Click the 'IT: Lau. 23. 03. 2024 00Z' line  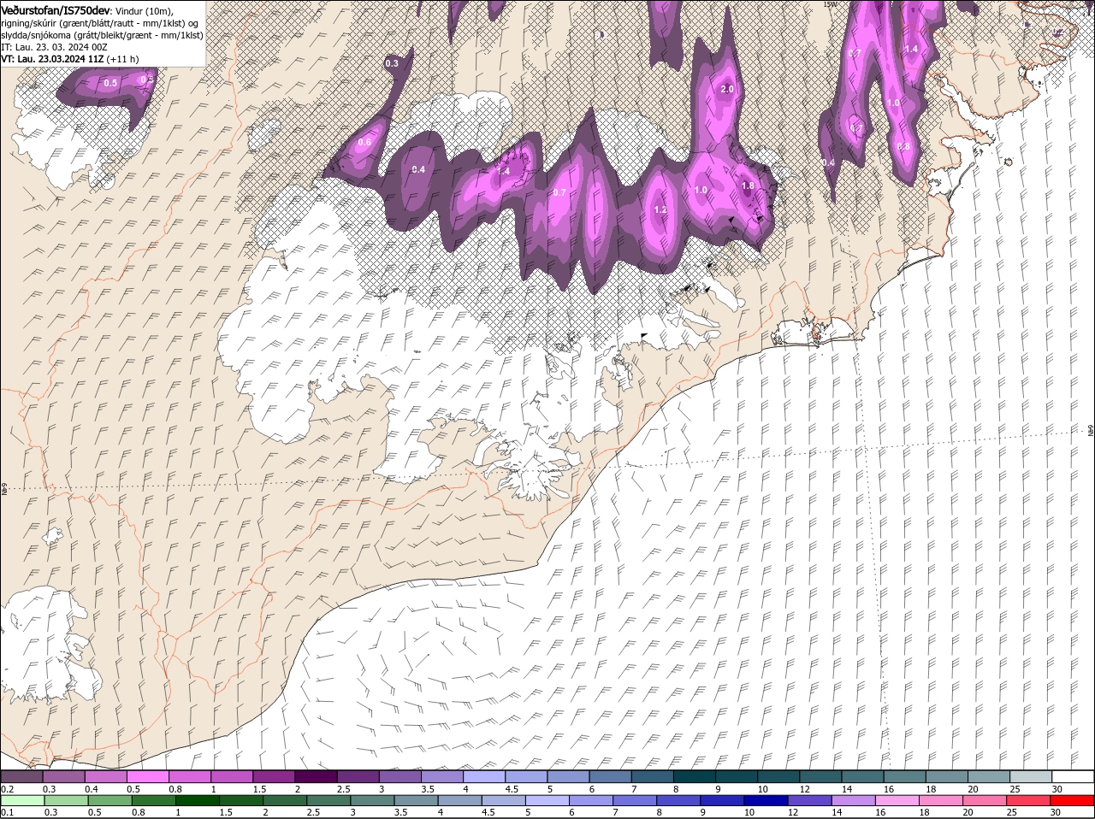tap(54, 47)
